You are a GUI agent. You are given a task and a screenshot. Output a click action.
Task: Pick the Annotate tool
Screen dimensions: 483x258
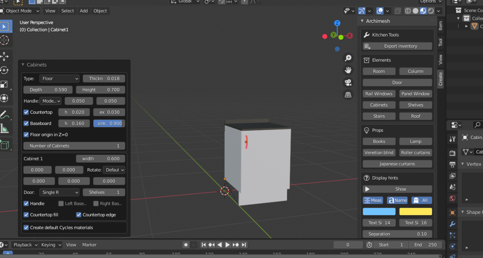click(x=4, y=115)
